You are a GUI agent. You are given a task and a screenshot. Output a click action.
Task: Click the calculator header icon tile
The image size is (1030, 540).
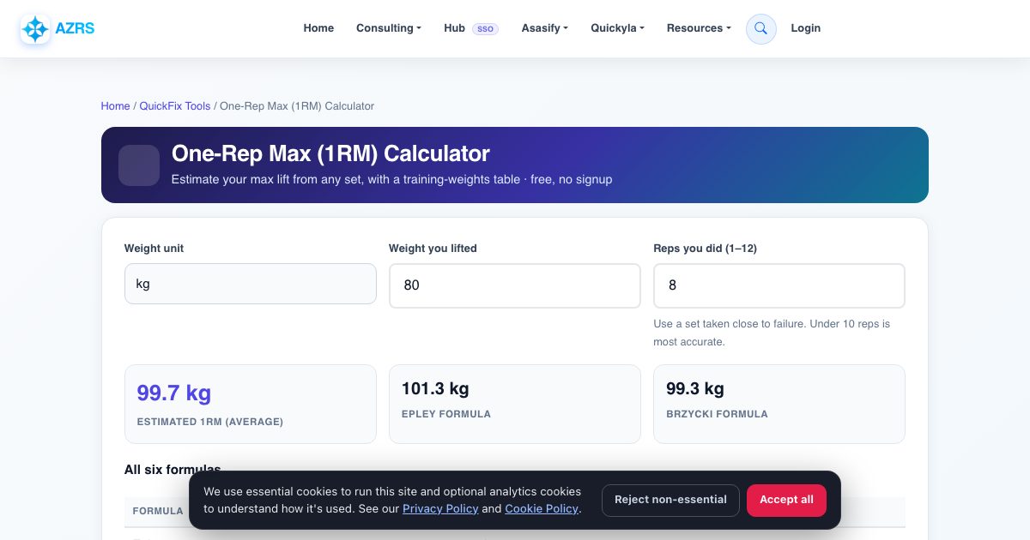pos(139,165)
